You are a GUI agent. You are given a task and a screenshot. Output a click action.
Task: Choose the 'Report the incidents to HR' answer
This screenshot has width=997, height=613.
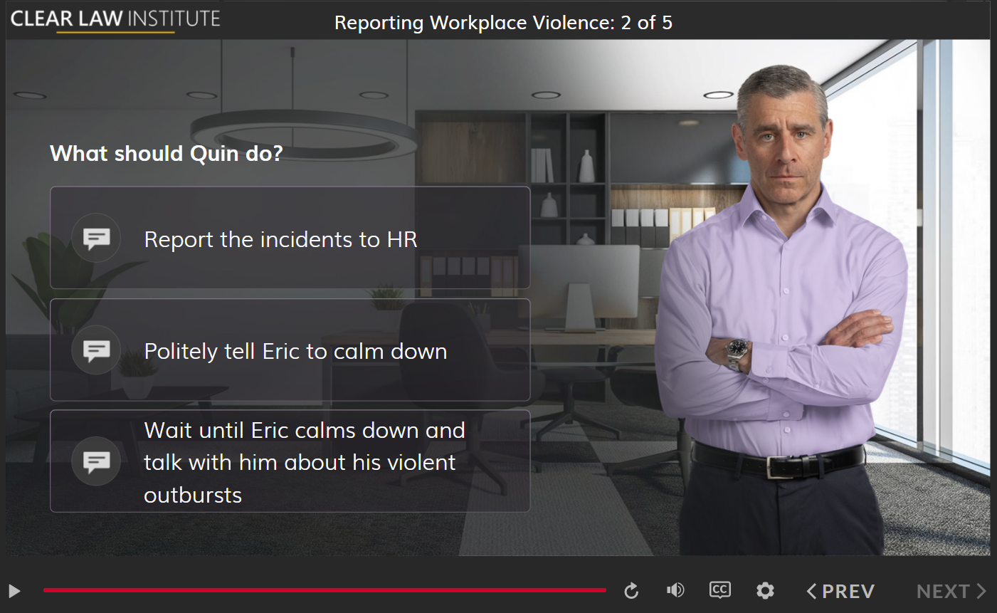[290, 238]
